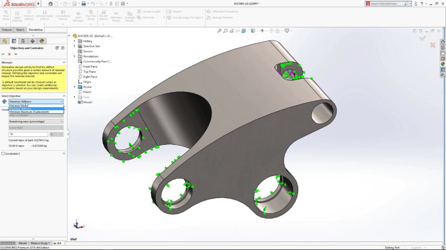Open the DimXpert crosshair manager tab
This screenshot has width=446, height=250.
pos(32,42)
